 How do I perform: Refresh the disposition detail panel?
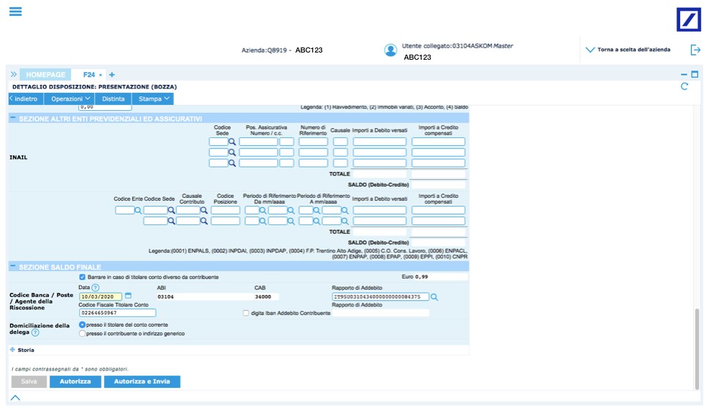tap(684, 86)
